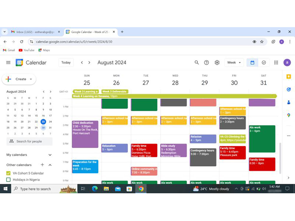Open Chrome profile avatar in toolbar

tap(281, 42)
